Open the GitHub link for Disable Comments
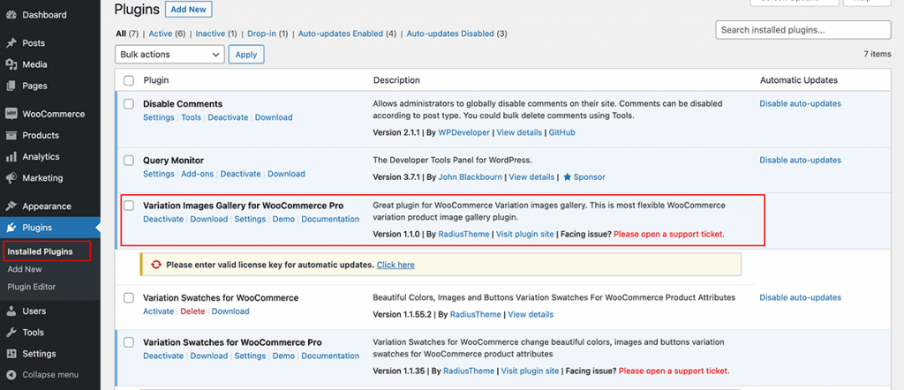 click(562, 132)
